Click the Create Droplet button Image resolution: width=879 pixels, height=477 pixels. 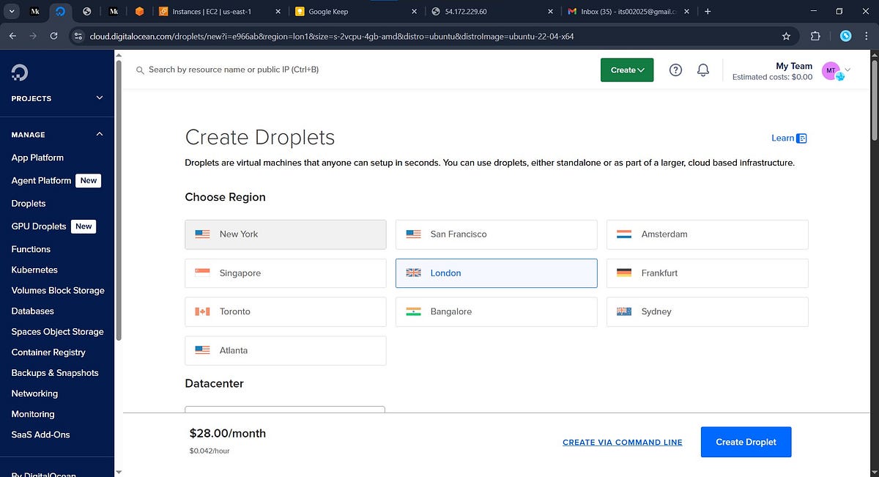[746, 442]
